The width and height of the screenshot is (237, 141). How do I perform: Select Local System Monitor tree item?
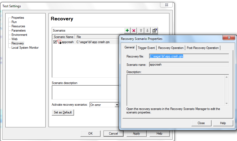[x=25, y=48]
